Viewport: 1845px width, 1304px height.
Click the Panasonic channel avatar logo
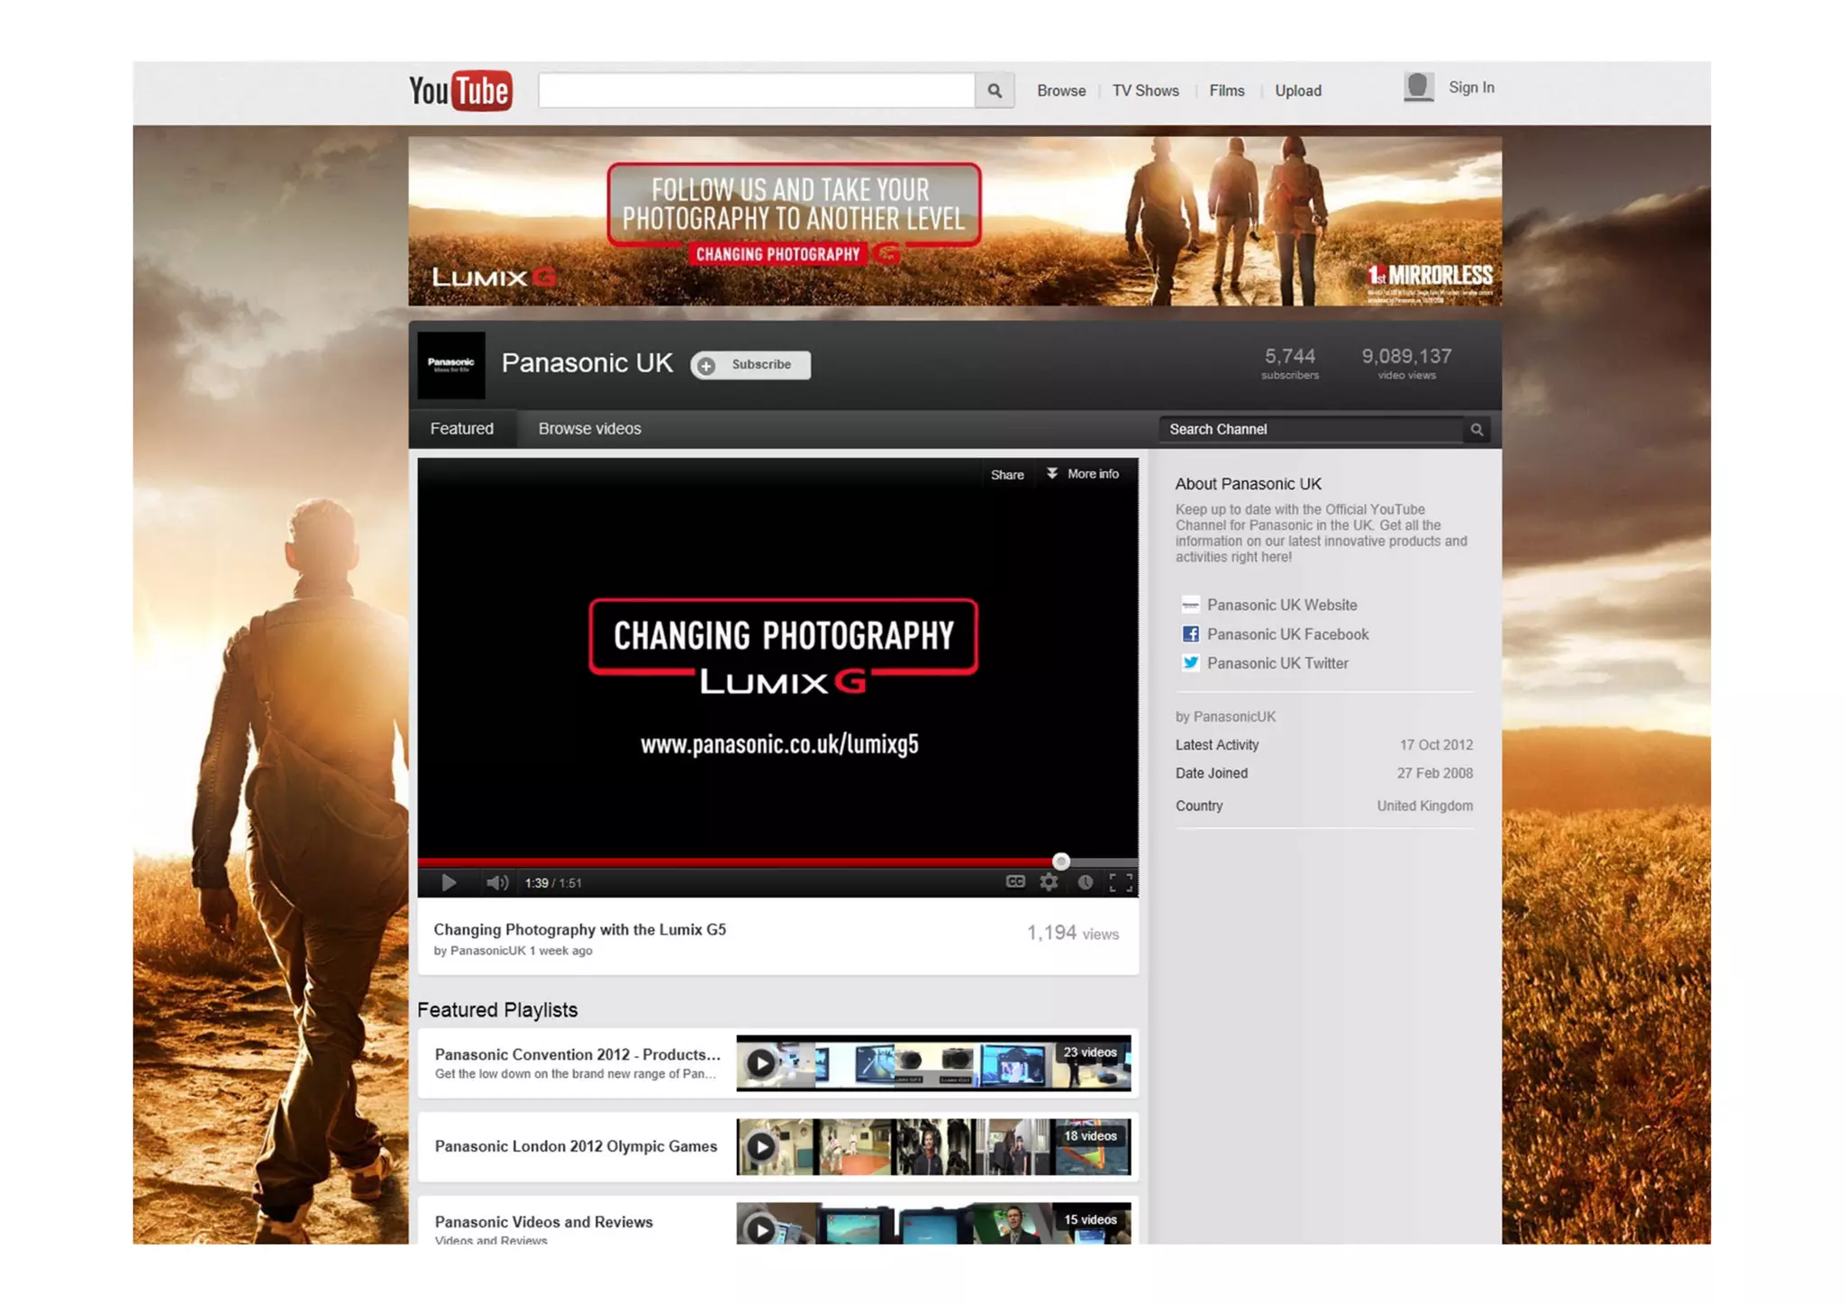coord(450,365)
